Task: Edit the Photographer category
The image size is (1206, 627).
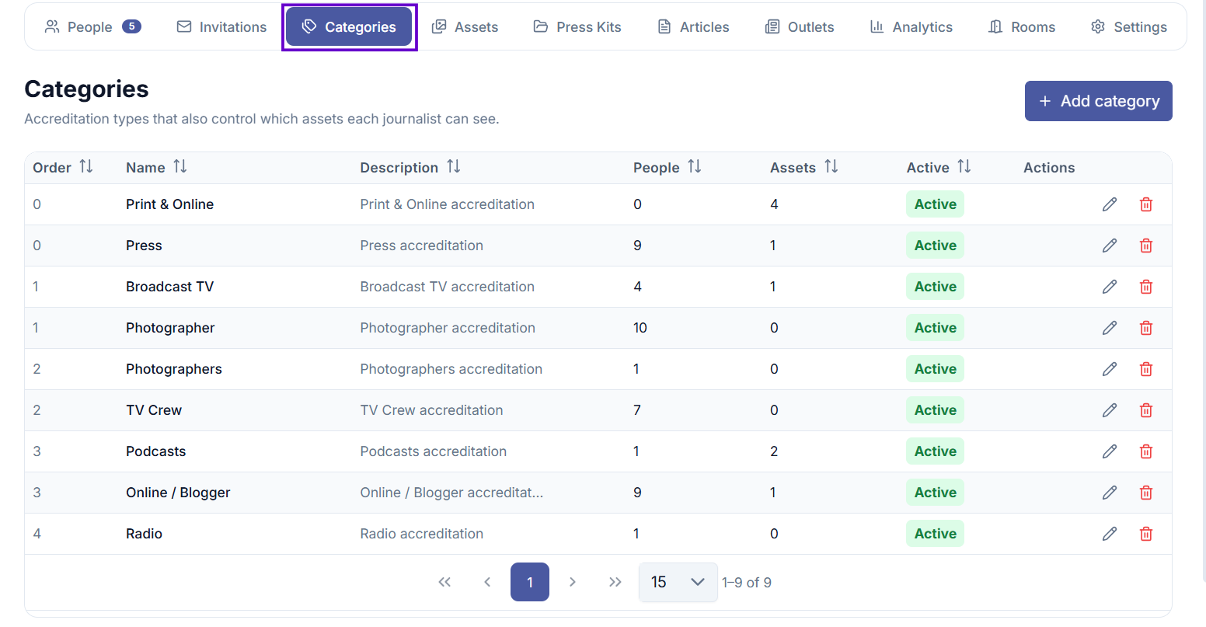Action: coord(1110,328)
